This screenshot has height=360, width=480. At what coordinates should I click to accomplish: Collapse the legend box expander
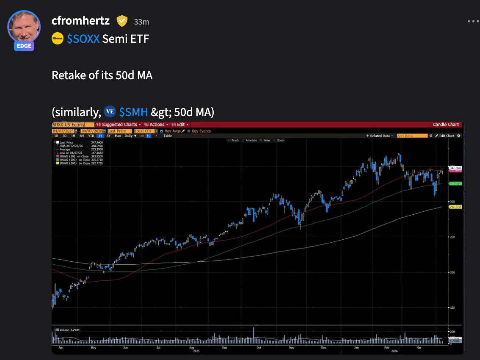[55, 142]
